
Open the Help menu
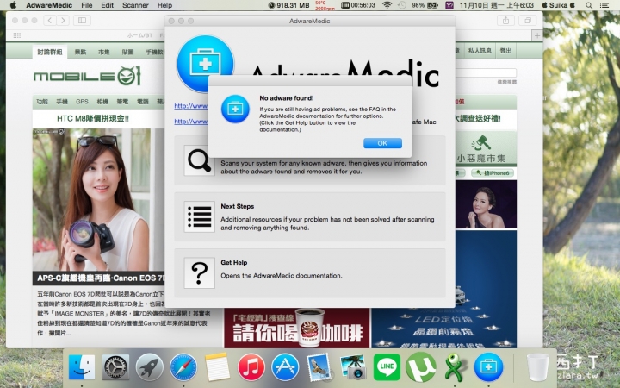[x=164, y=5]
